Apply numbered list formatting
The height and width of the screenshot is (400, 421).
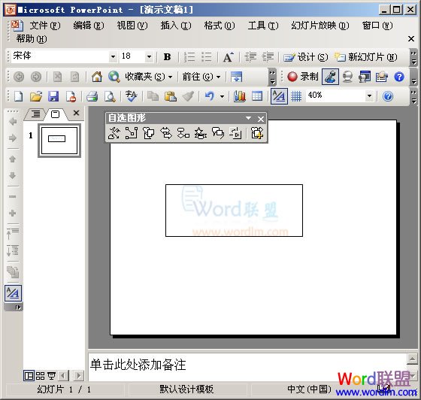(x=189, y=57)
